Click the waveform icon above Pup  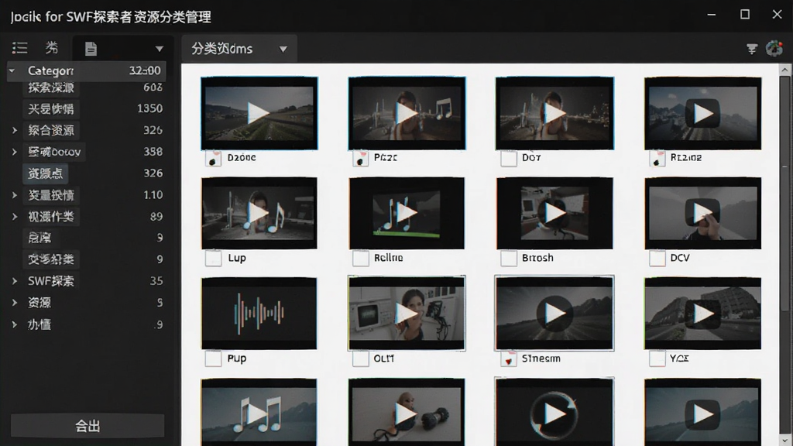pos(259,313)
